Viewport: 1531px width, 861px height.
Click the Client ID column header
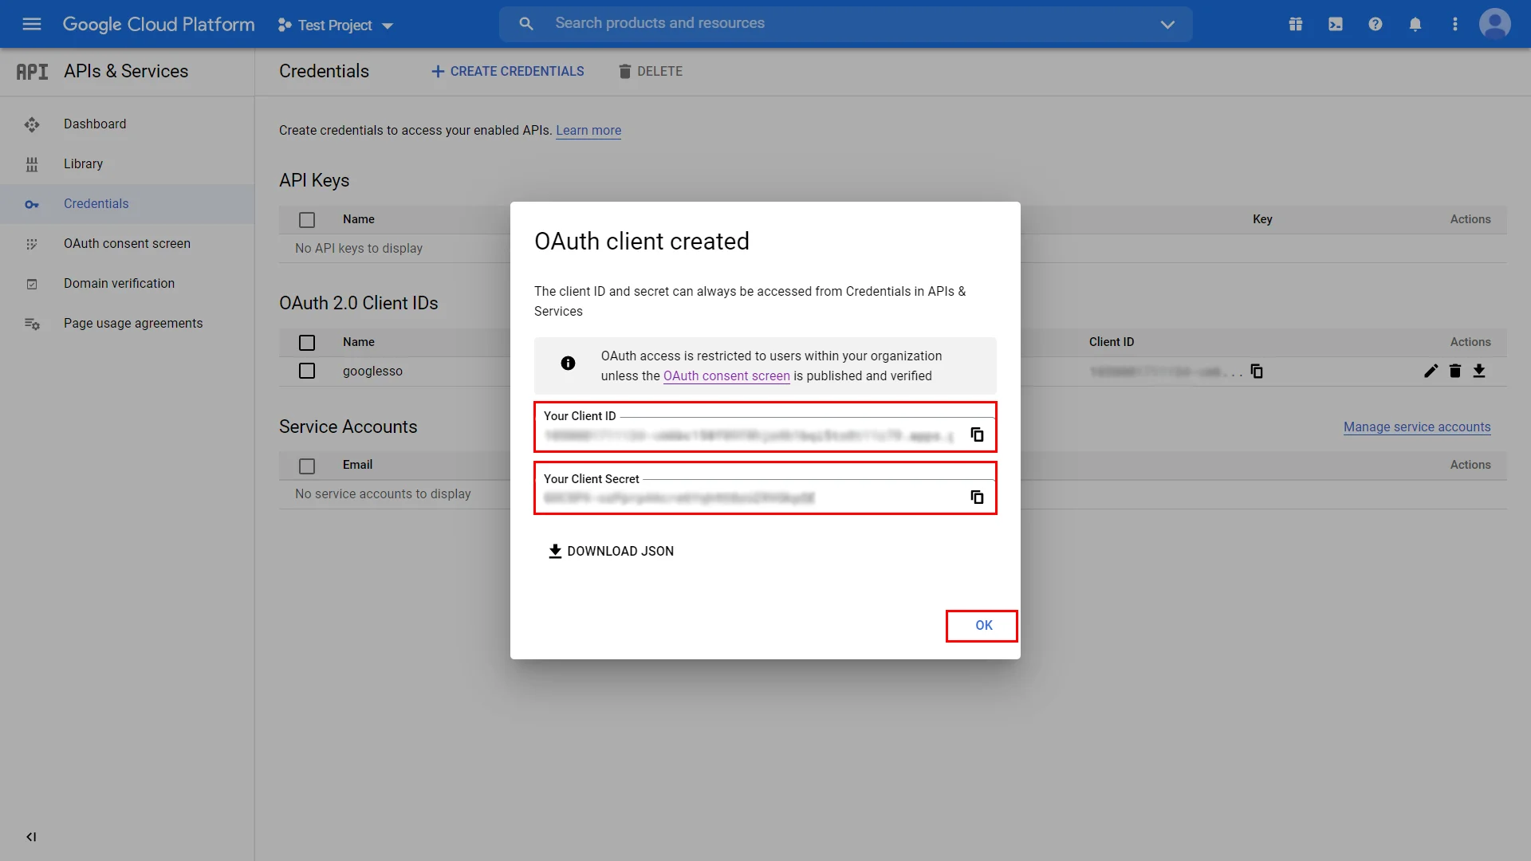[x=1112, y=342]
